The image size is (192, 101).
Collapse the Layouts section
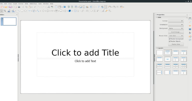[156, 48]
